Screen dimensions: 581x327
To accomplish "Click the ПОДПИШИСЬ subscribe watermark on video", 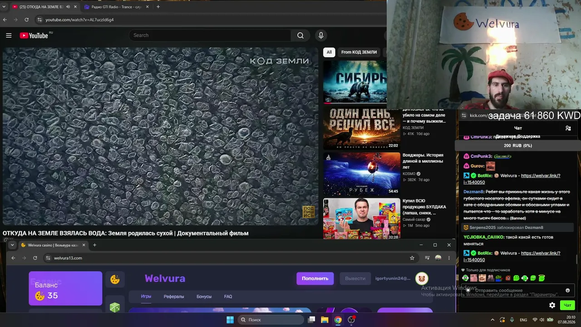I will tap(309, 212).
